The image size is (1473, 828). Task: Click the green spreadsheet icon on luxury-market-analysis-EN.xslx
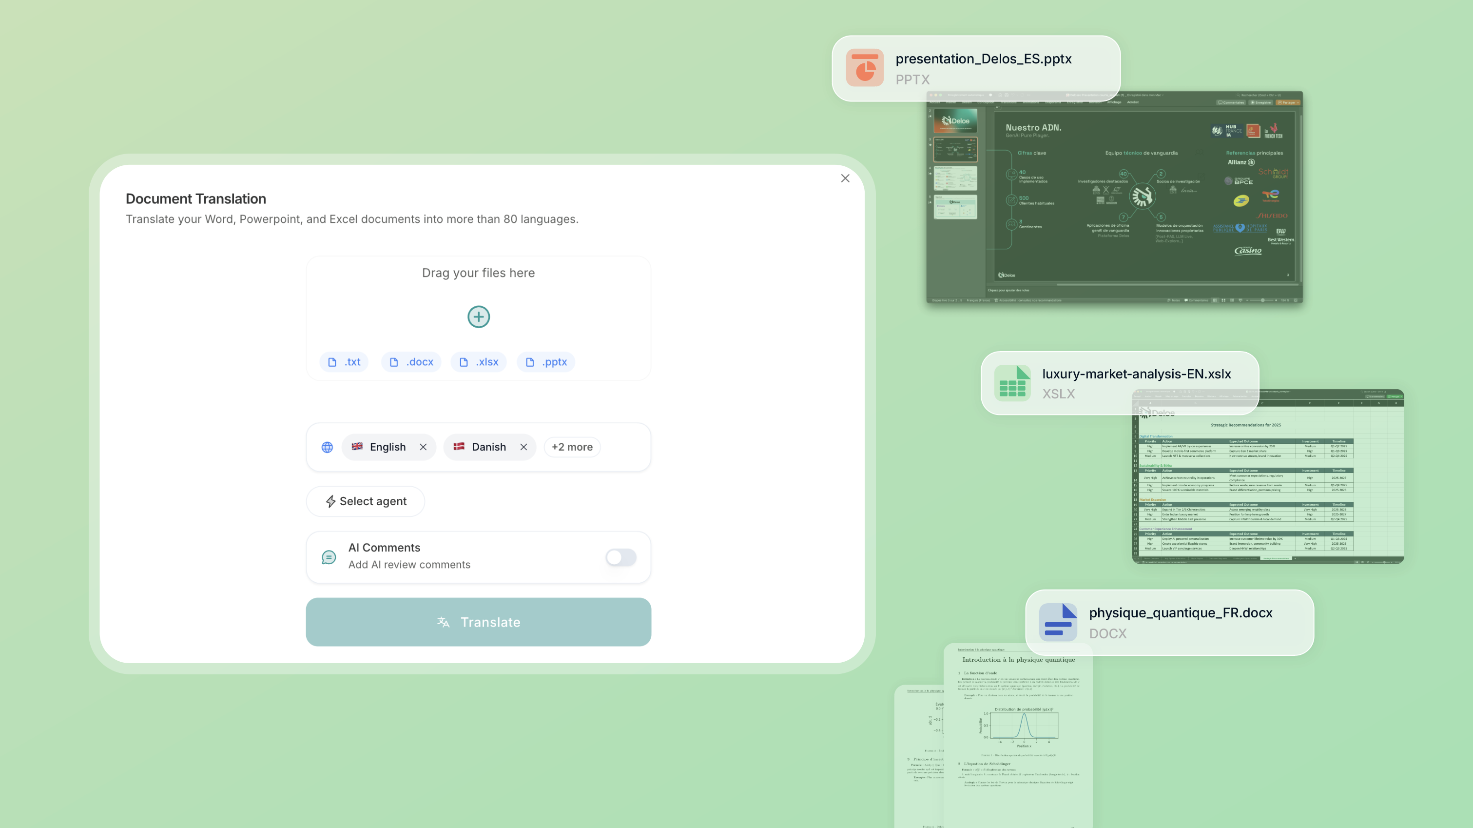[1013, 383]
